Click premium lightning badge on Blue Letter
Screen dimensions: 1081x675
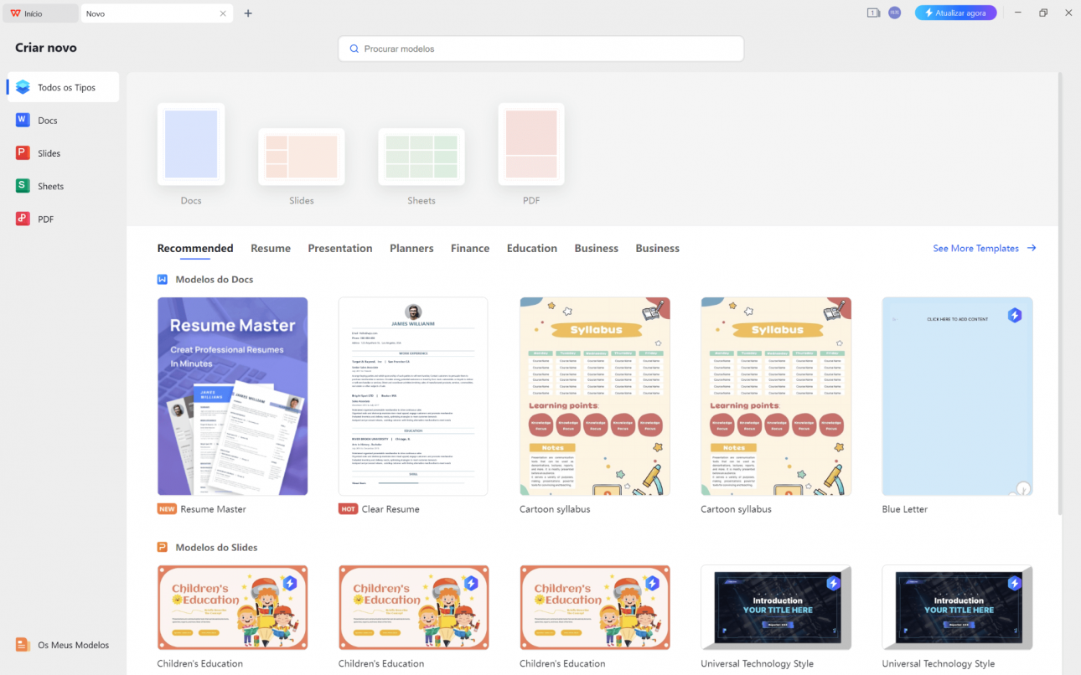(x=1015, y=316)
